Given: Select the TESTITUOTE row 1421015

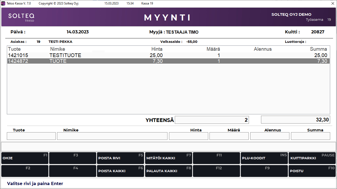Looking at the screenshot, I should tap(168, 55).
